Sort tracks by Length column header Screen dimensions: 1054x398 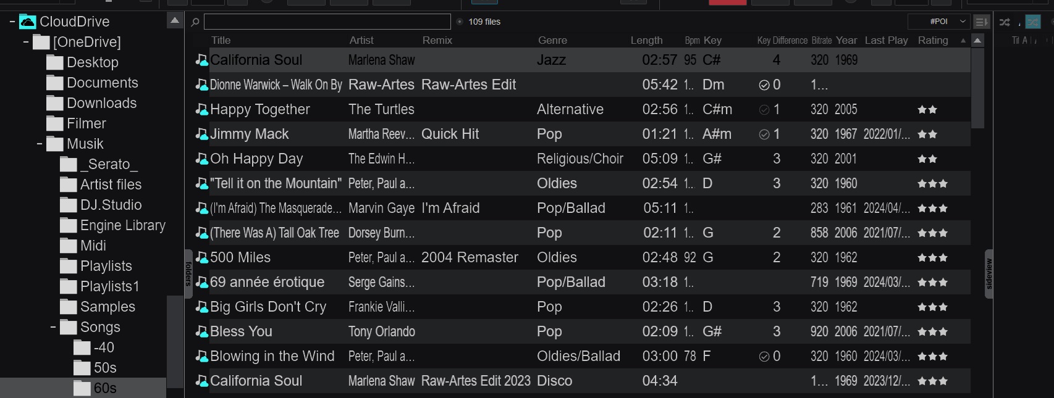[646, 40]
